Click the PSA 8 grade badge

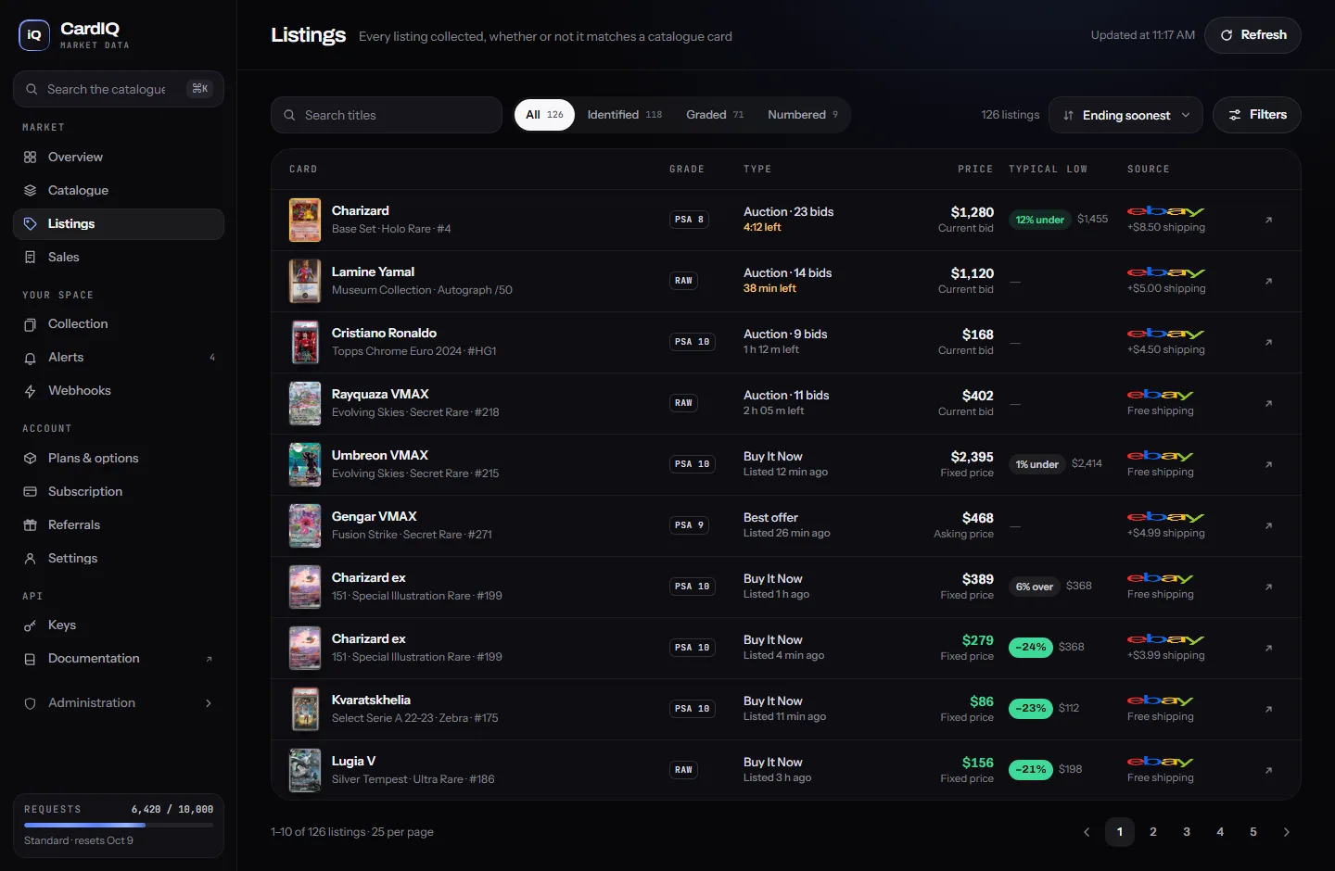tap(689, 220)
